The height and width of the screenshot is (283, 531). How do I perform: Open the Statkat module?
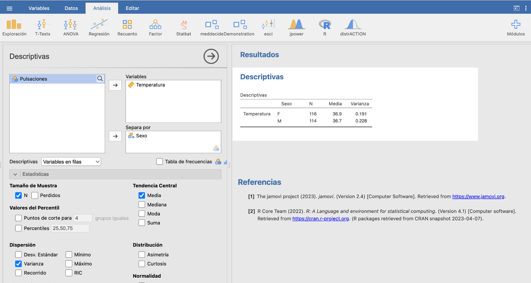184,28
